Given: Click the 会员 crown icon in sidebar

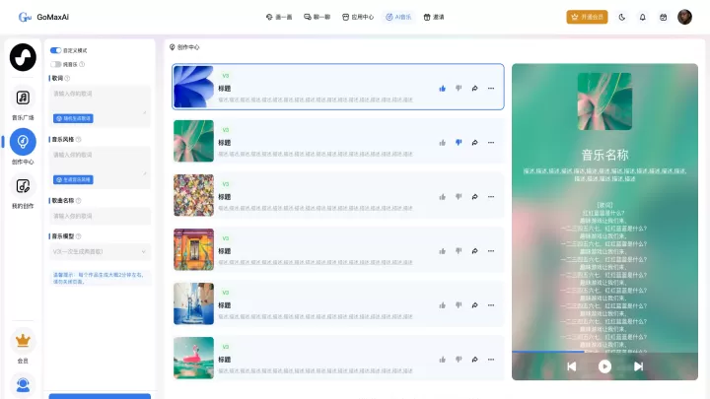Looking at the screenshot, I should pyautogui.click(x=23, y=341).
